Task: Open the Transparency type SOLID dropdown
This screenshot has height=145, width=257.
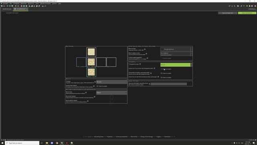Action: point(176,65)
